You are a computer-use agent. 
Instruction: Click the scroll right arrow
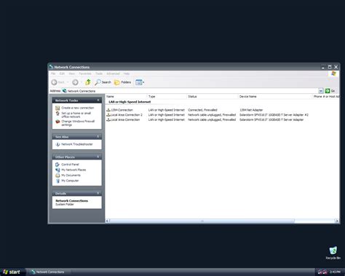point(337,221)
